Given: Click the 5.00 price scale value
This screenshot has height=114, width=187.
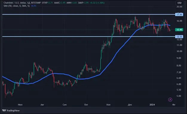Looking at the screenshot, I should (179, 96).
